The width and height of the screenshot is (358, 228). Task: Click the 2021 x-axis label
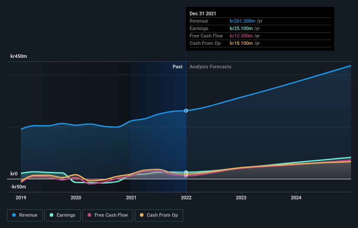point(131,198)
